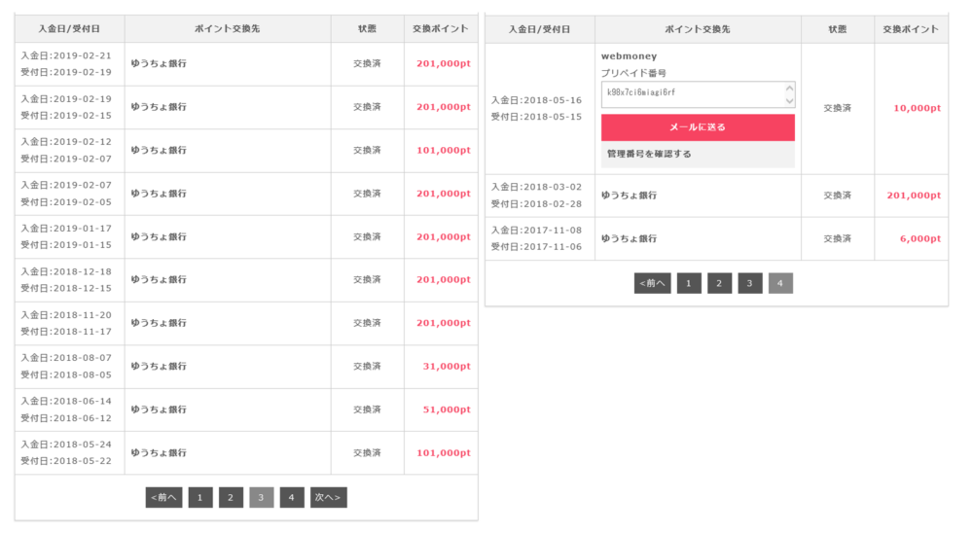The height and width of the screenshot is (534, 973).
Task: Click <前へ button in right table
Action: (x=652, y=283)
